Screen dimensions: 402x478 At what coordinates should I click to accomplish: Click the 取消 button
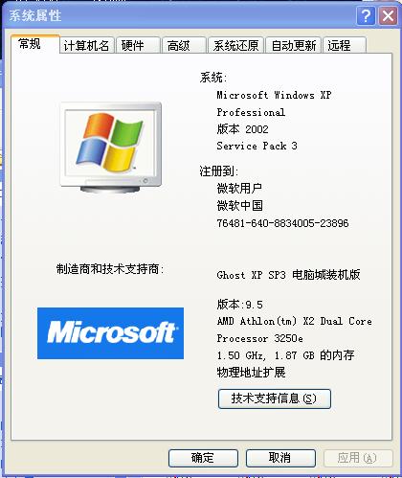pos(280,458)
